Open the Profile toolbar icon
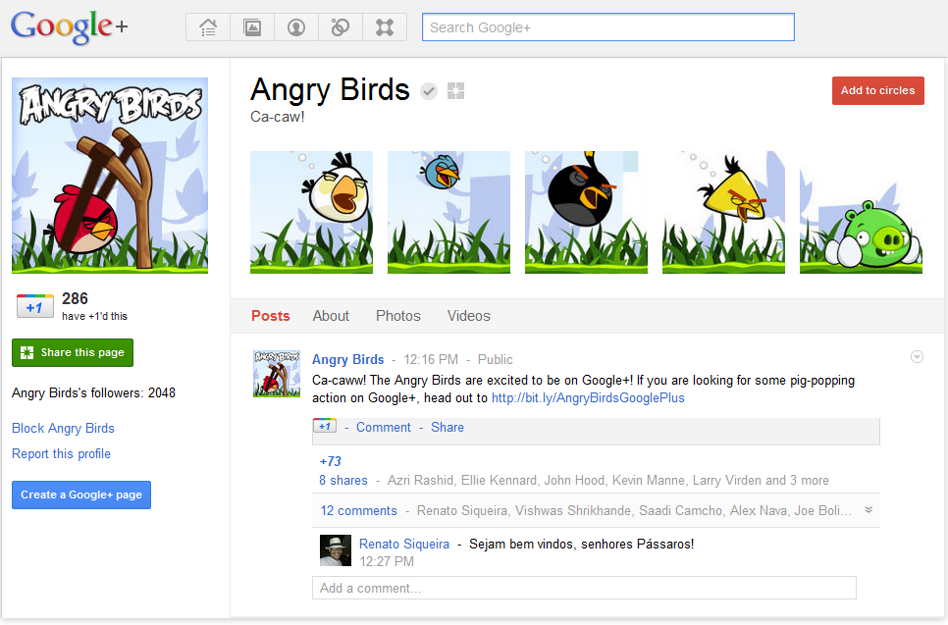 pos(296,27)
